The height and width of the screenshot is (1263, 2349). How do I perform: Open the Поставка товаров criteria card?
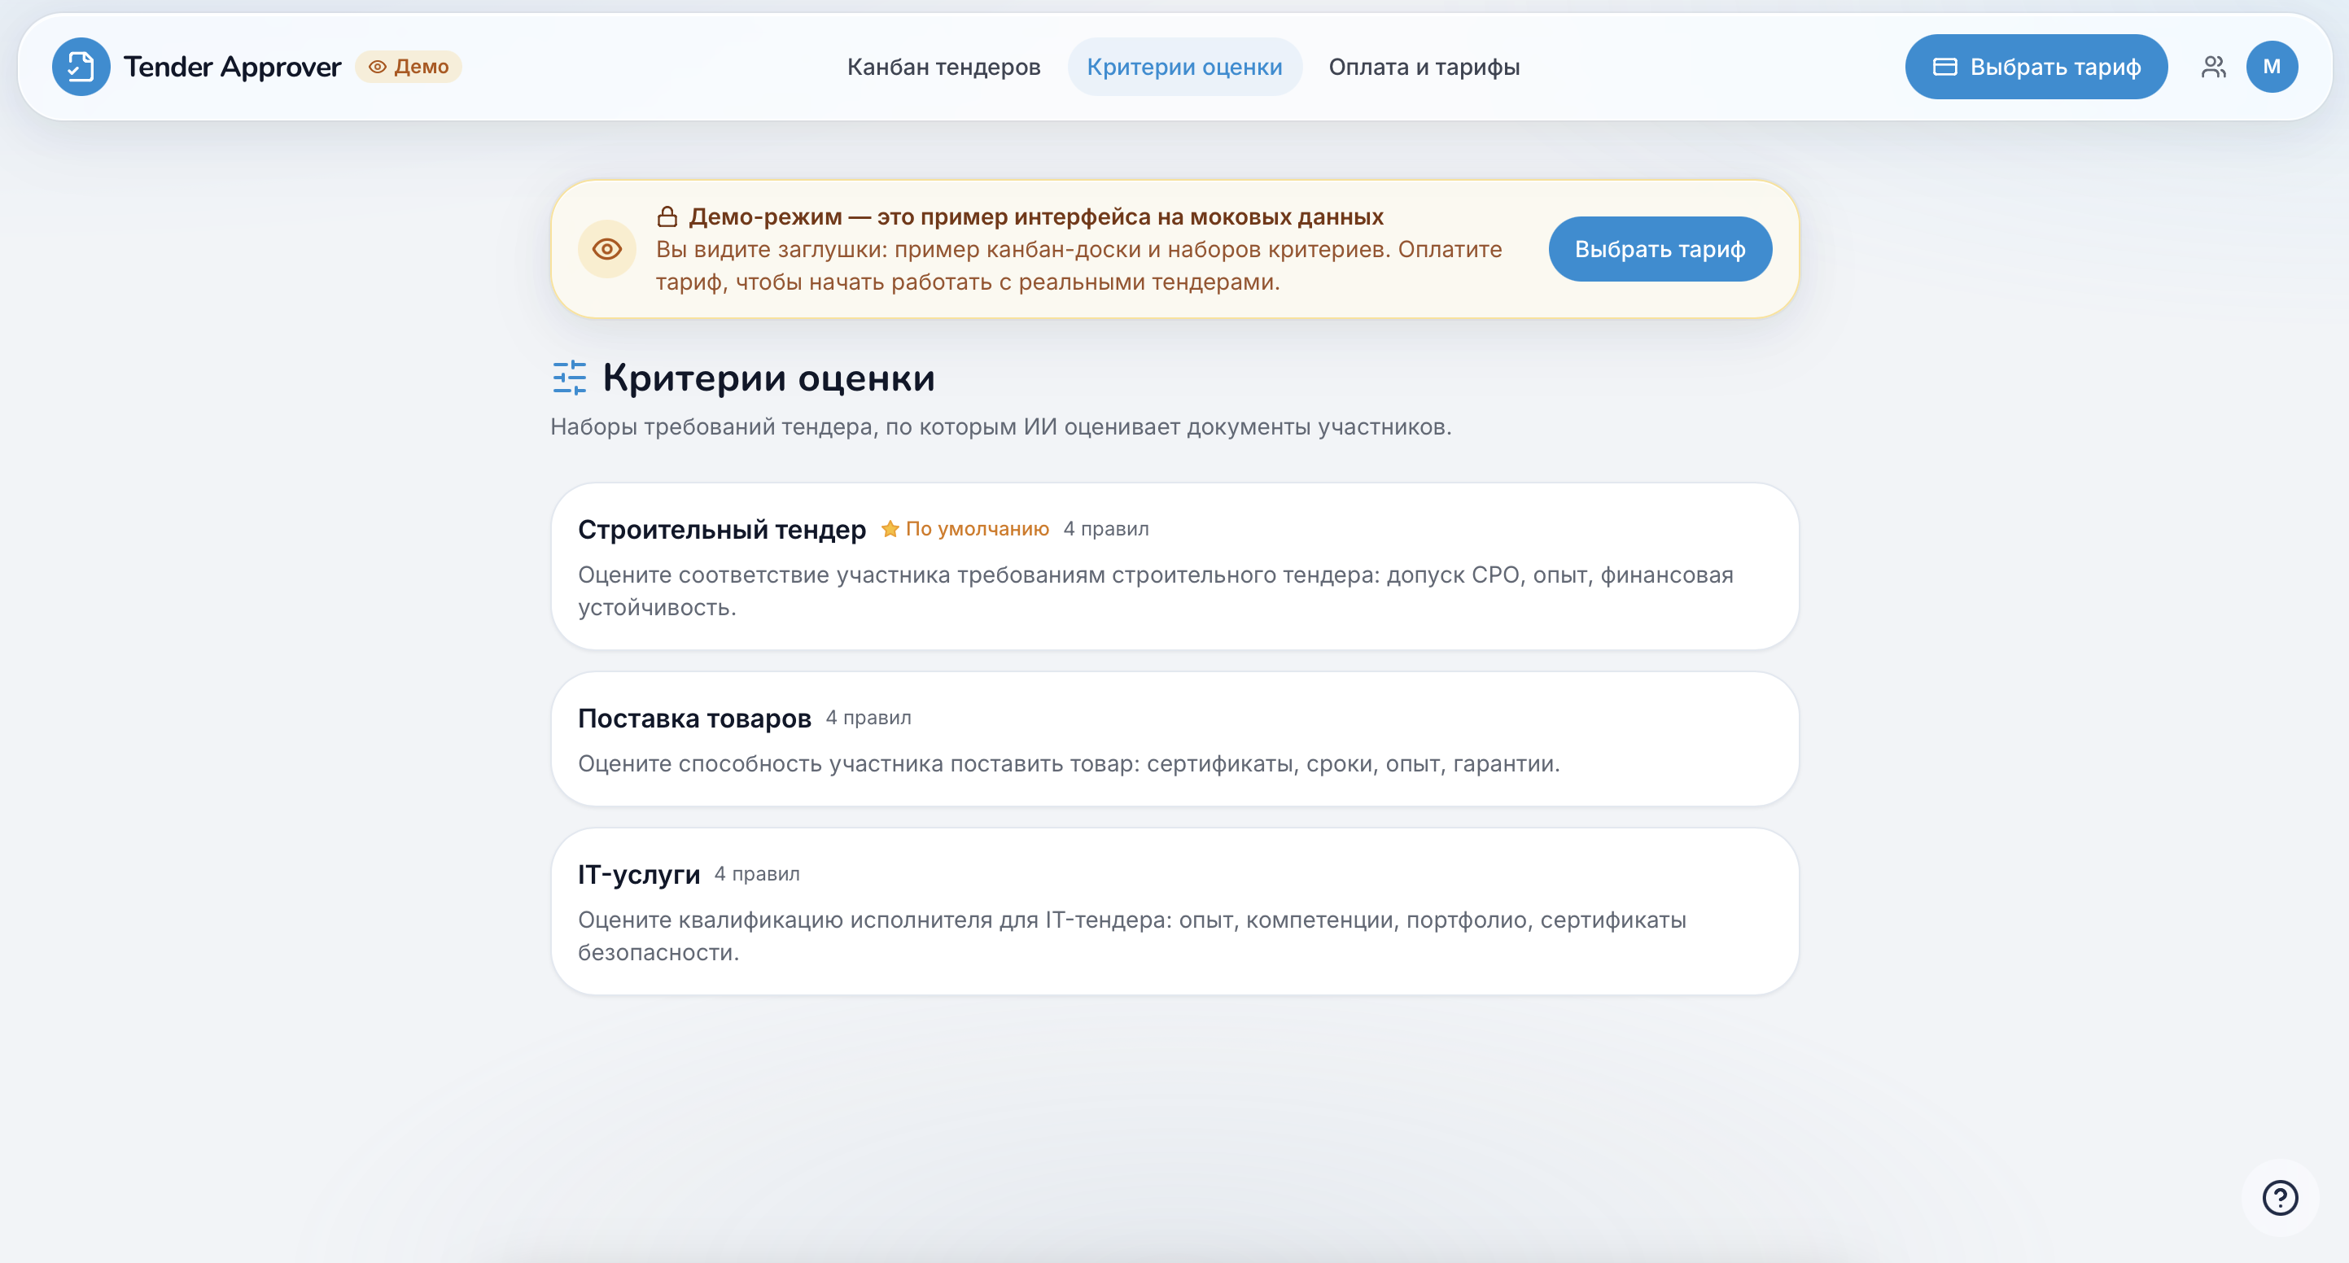[1174, 739]
